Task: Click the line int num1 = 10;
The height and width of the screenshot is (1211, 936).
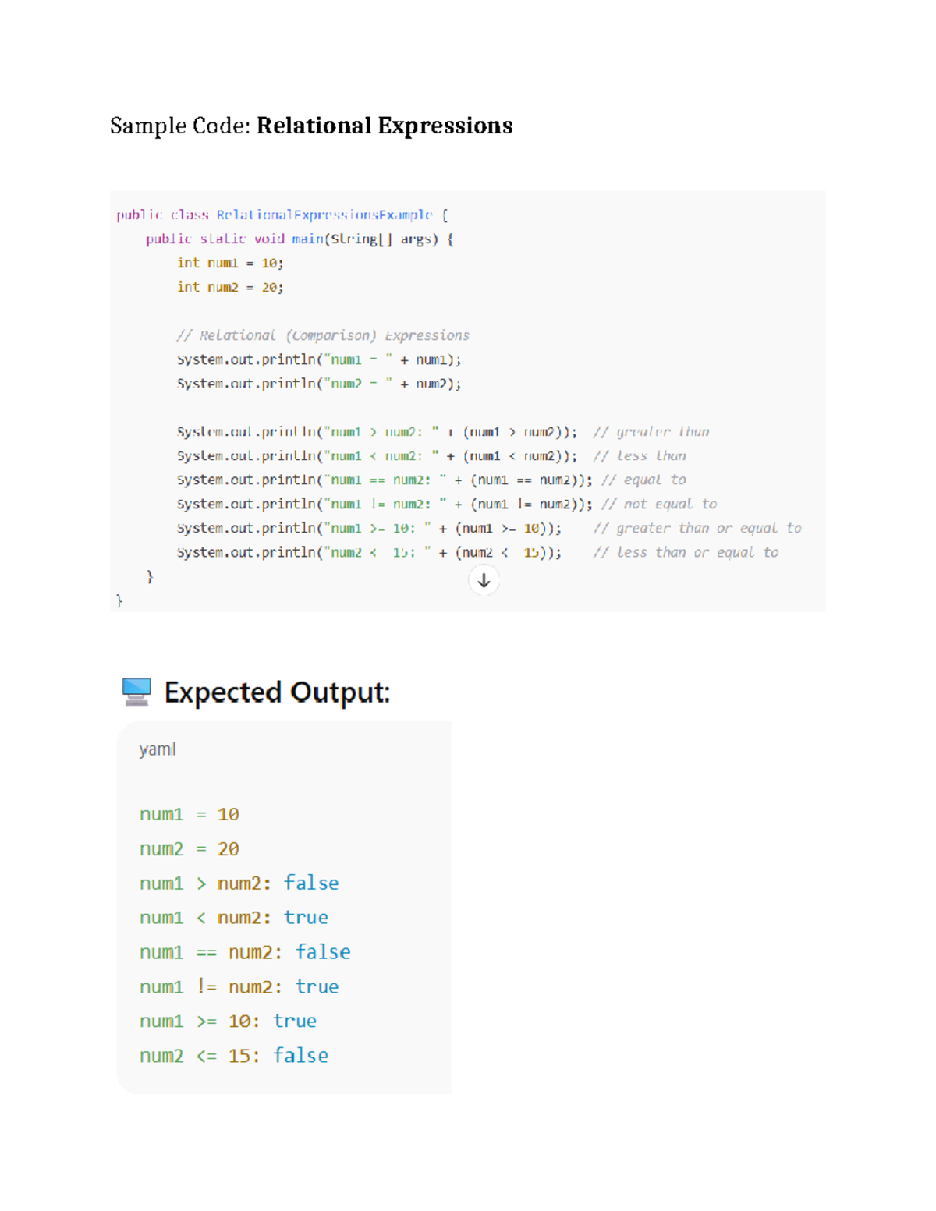Action: [x=231, y=263]
